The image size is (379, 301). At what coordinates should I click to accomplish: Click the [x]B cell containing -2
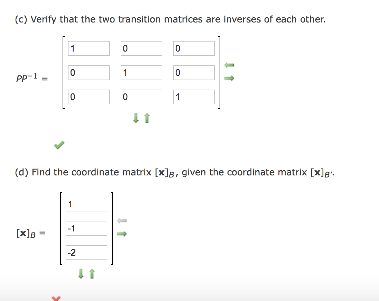pos(86,252)
